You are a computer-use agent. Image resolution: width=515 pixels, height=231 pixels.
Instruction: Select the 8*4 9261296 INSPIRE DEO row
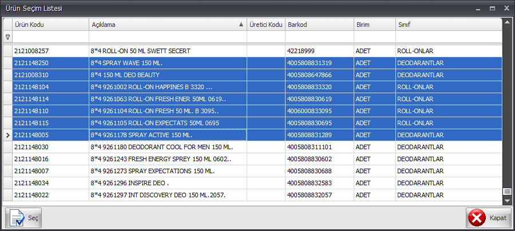pyautogui.click(x=167, y=183)
